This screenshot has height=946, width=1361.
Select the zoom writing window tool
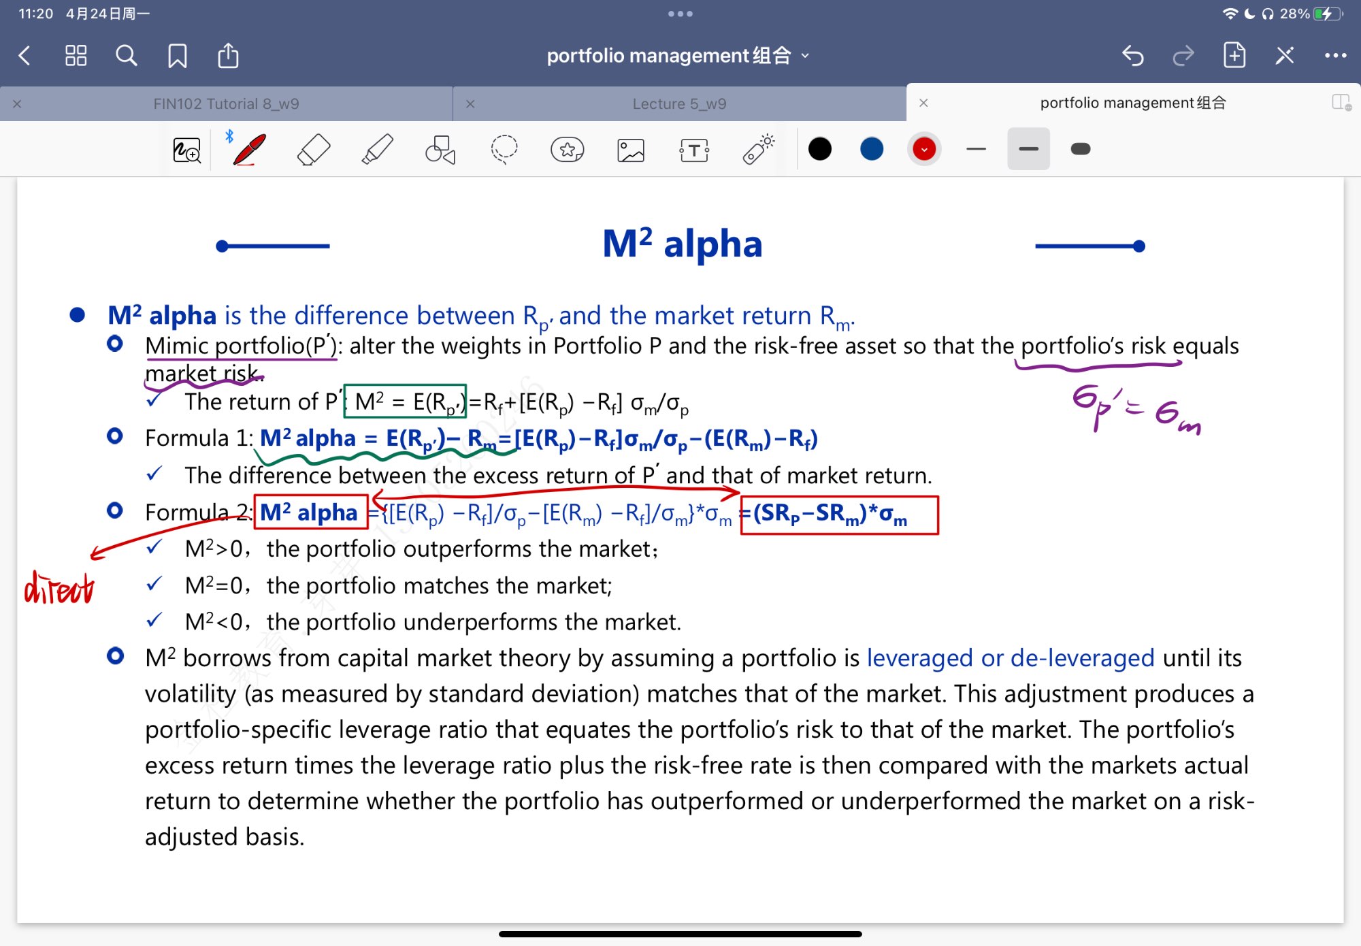tap(186, 150)
